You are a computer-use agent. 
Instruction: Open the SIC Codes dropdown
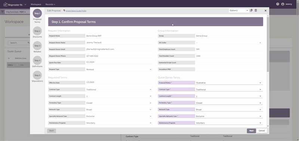[229, 43]
